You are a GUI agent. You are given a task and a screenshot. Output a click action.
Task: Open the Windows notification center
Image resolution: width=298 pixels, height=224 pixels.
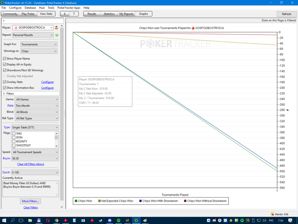(290, 221)
